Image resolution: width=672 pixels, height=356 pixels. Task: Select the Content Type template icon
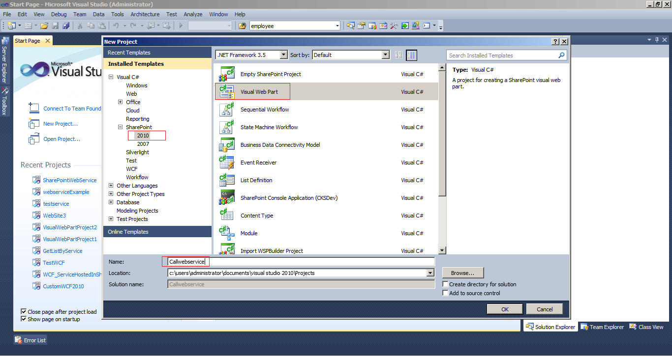[227, 216]
